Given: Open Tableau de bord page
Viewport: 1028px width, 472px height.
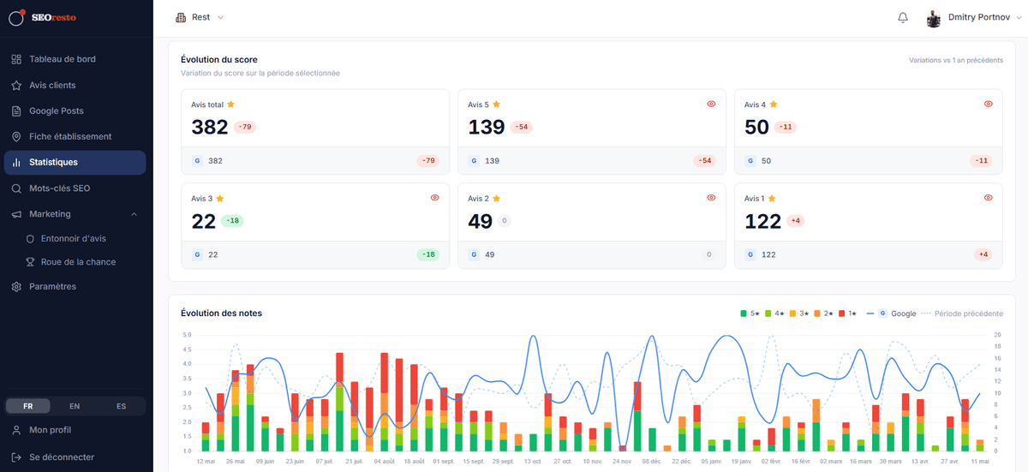Looking at the screenshot, I should 75,59.
